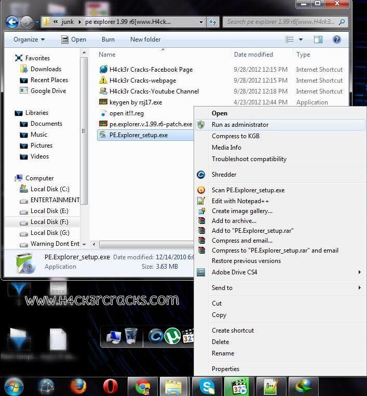This screenshot has width=367, height=396.
Task: Launch Firefox from the taskbar
Action: click(78, 387)
